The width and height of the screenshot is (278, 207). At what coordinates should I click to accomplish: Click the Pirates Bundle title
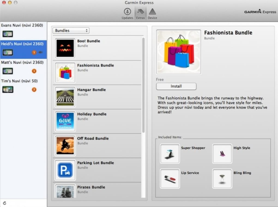91,187
